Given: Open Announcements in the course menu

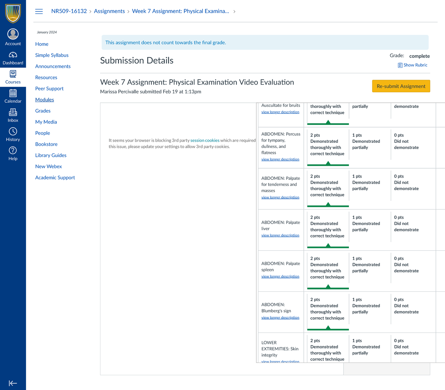Looking at the screenshot, I should click(x=53, y=66).
